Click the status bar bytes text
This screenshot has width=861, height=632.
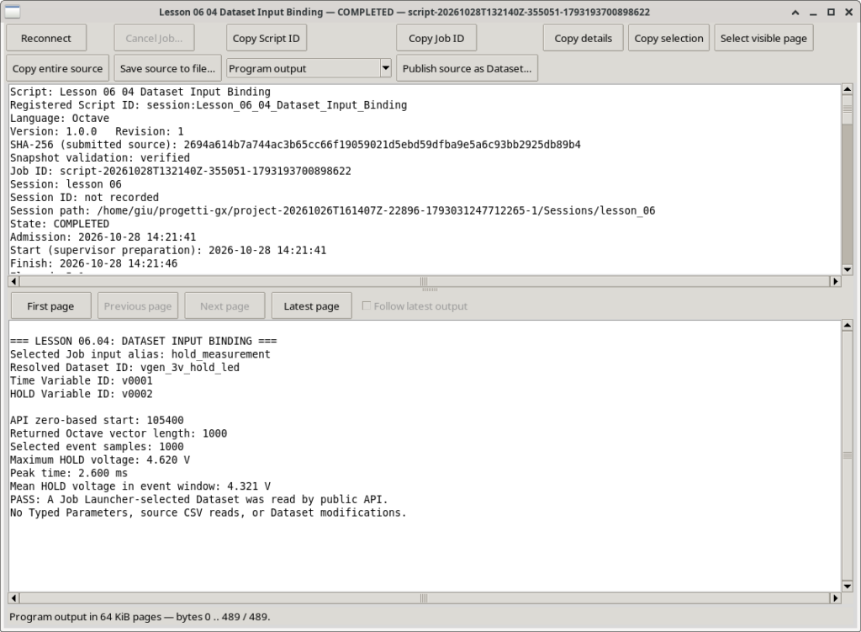tap(140, 617)
